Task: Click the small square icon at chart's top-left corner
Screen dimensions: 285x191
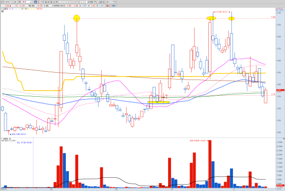Action: [2, 11]
